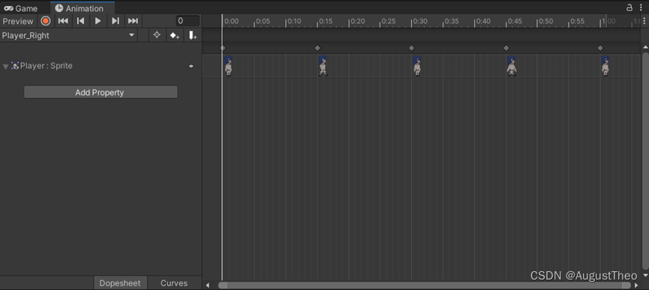Collapse the Player : Sprite property arrow
649x290 pixels.
[6, 67]
